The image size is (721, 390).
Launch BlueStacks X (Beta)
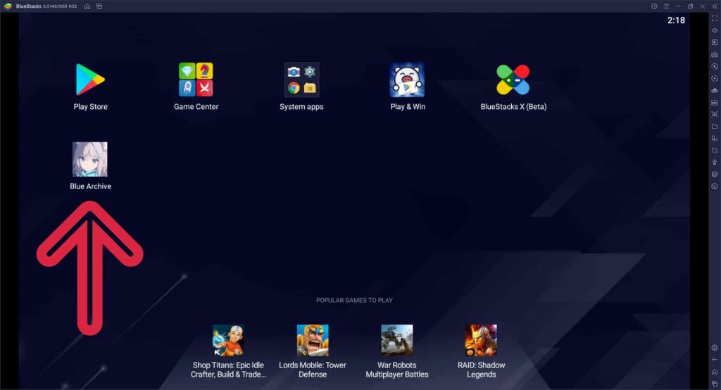[x=513, y=80]
